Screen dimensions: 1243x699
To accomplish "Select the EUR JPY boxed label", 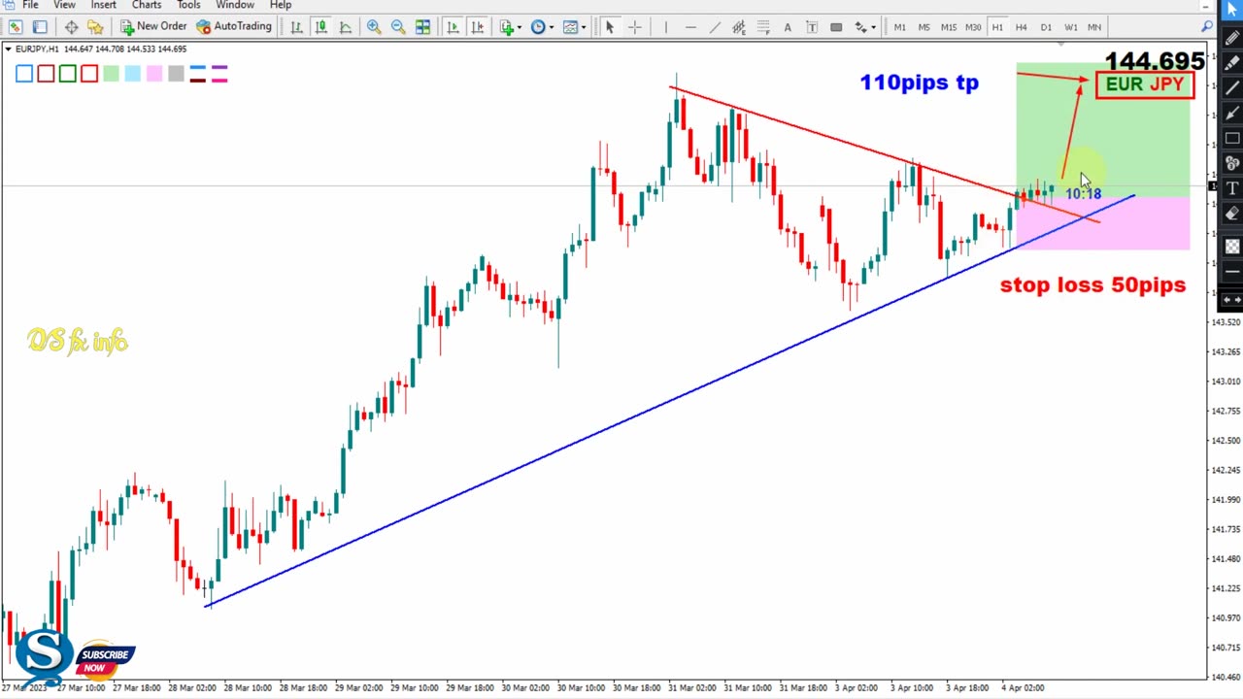I will pyautogui.click(x=1145, y=84).
